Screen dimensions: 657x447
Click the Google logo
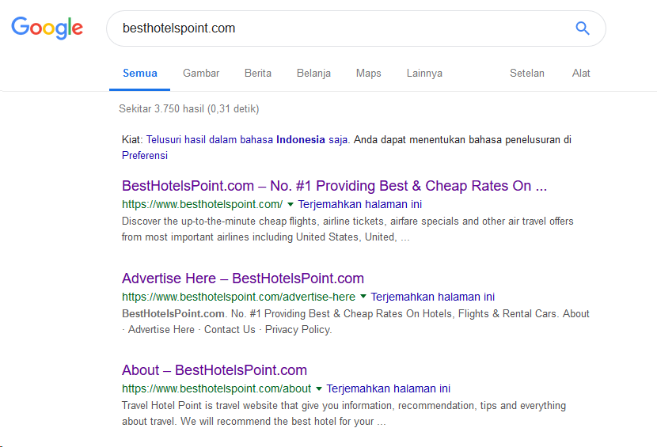point(47,28)
